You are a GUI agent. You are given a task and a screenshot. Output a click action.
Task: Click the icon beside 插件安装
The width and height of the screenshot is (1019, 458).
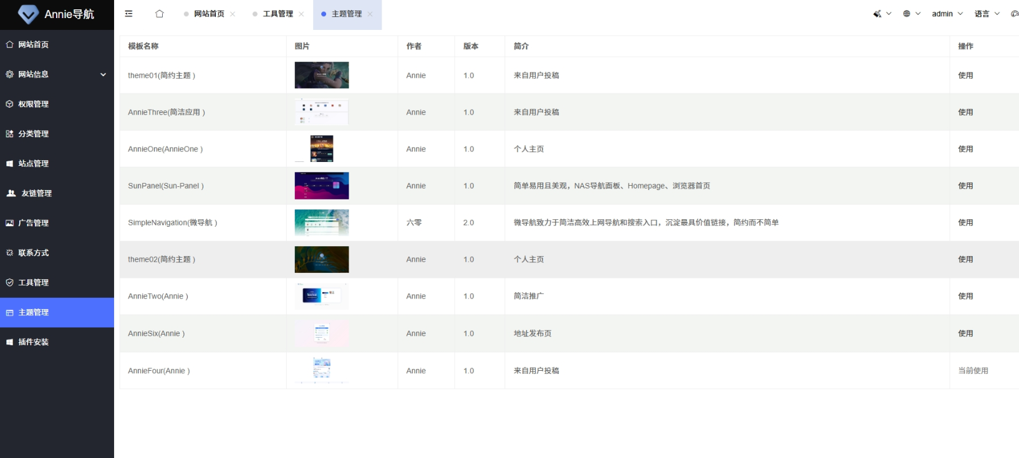[x=9, y=342]
